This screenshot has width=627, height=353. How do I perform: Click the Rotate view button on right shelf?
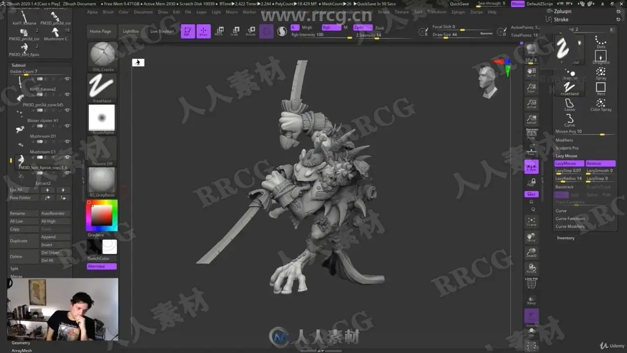pos(531,269)
